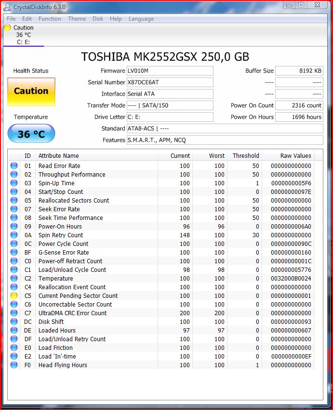
Task: Click the Transfer Mode field SATA/150
Action: [170, 105]
